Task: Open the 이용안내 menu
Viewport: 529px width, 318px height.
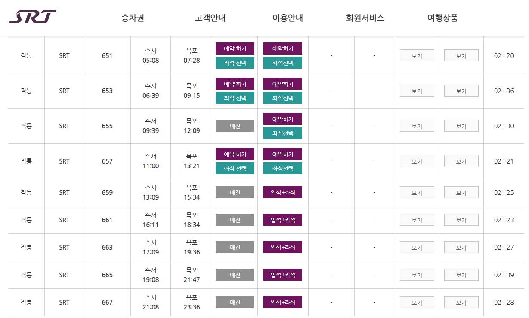Action: [x=288, y=18]
